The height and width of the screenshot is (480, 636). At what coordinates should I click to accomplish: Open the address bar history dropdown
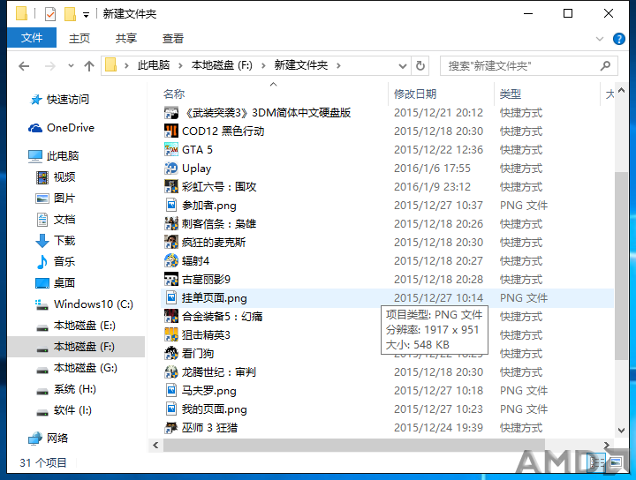point(403,65)
